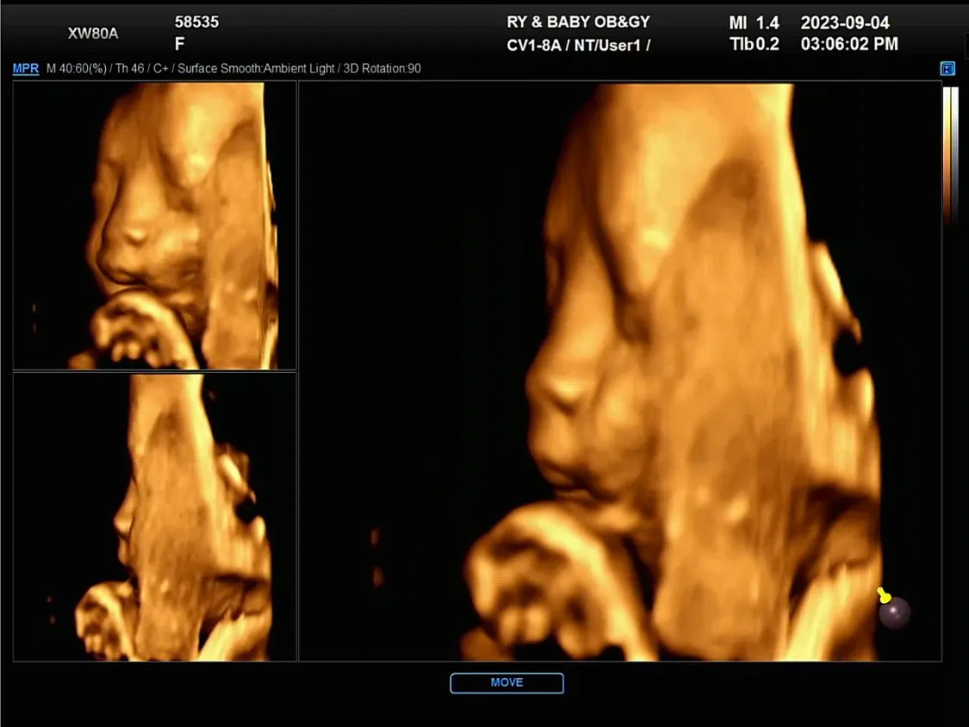This screenshot has width=969, height=727.
Task: Click the XW80A system label
Action: pos(93,34)
